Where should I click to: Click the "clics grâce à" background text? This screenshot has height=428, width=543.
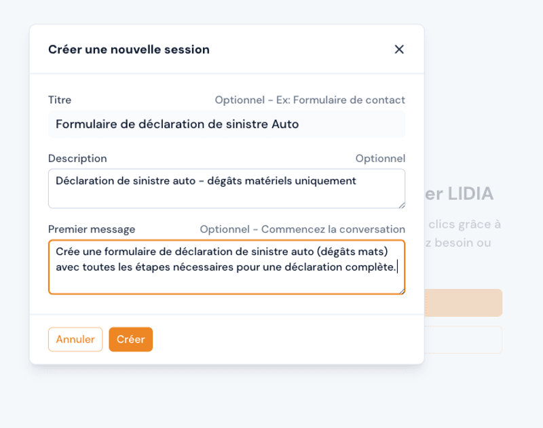[465, 224]
